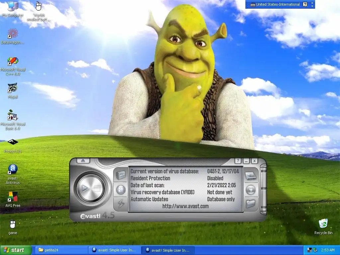Image resolution: width=340 pixels, height=255 pixels.
Task: Click the lightning bolt update icon in avast
Action: click(121, 204)
